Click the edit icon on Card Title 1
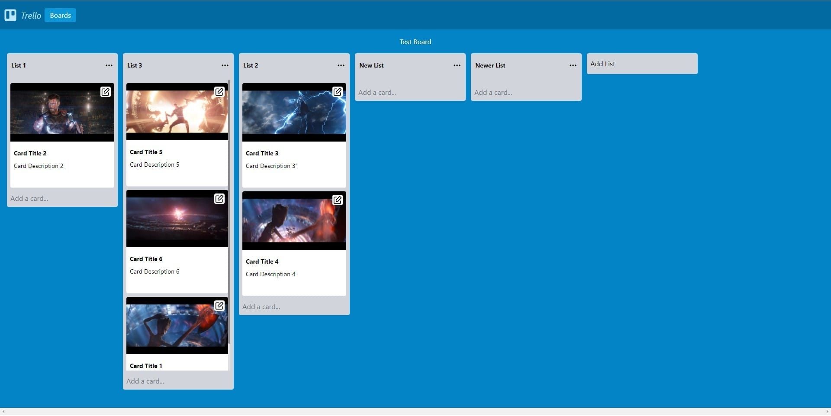The height and width of the screenshot is (416, 831). (220, 306)
